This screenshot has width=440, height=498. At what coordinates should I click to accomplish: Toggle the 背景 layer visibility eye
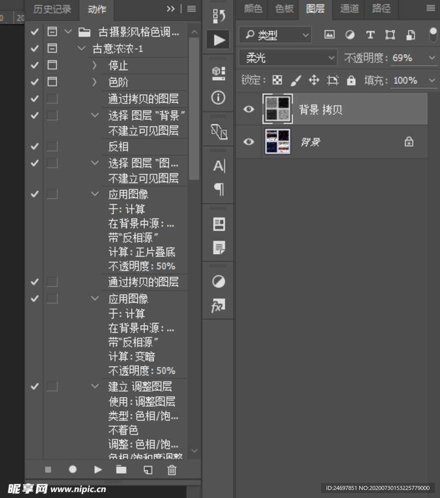(248, 142)
